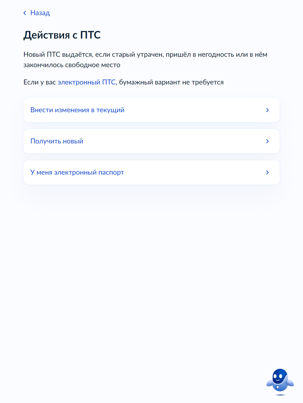
Task: Click chevron on the "Получить новый" card
Action: [267, 141]
